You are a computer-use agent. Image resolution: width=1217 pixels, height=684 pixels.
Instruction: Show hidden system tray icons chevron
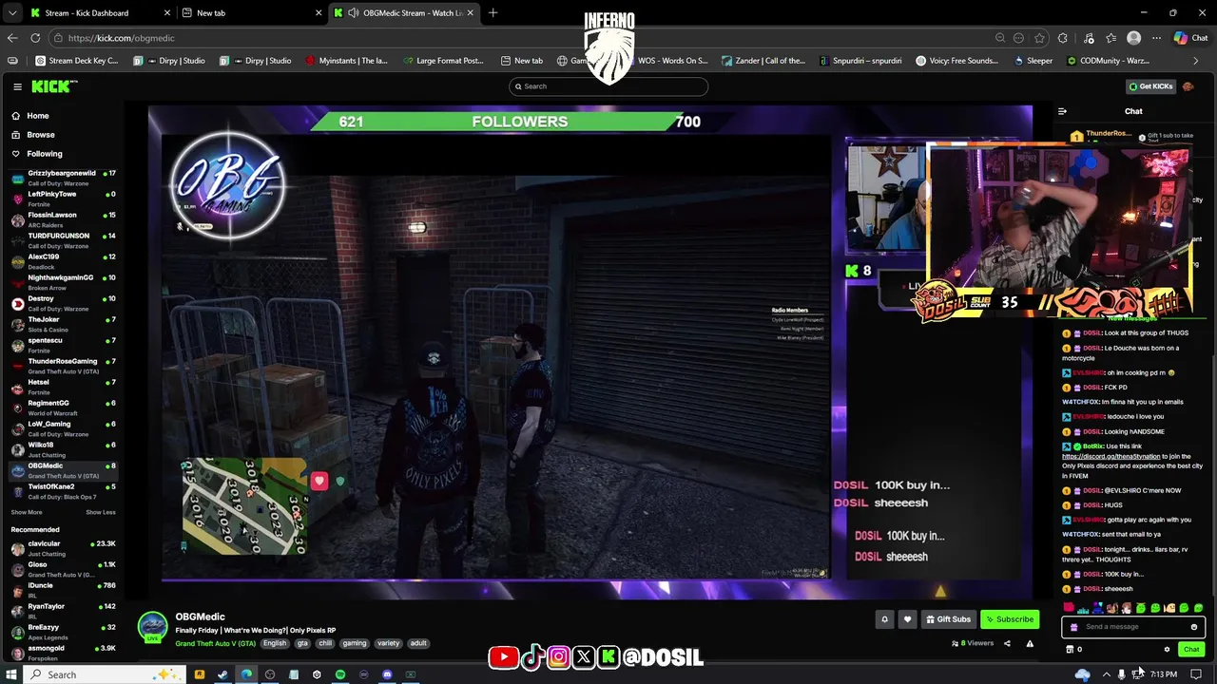click(x=1106, y=674)
